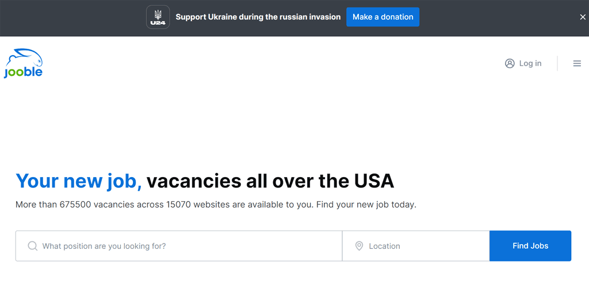
Task: Focus the 'What position are you looking for?' field
Action: tap(179, 246)
